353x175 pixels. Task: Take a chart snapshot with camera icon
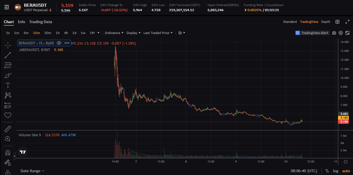334,33
